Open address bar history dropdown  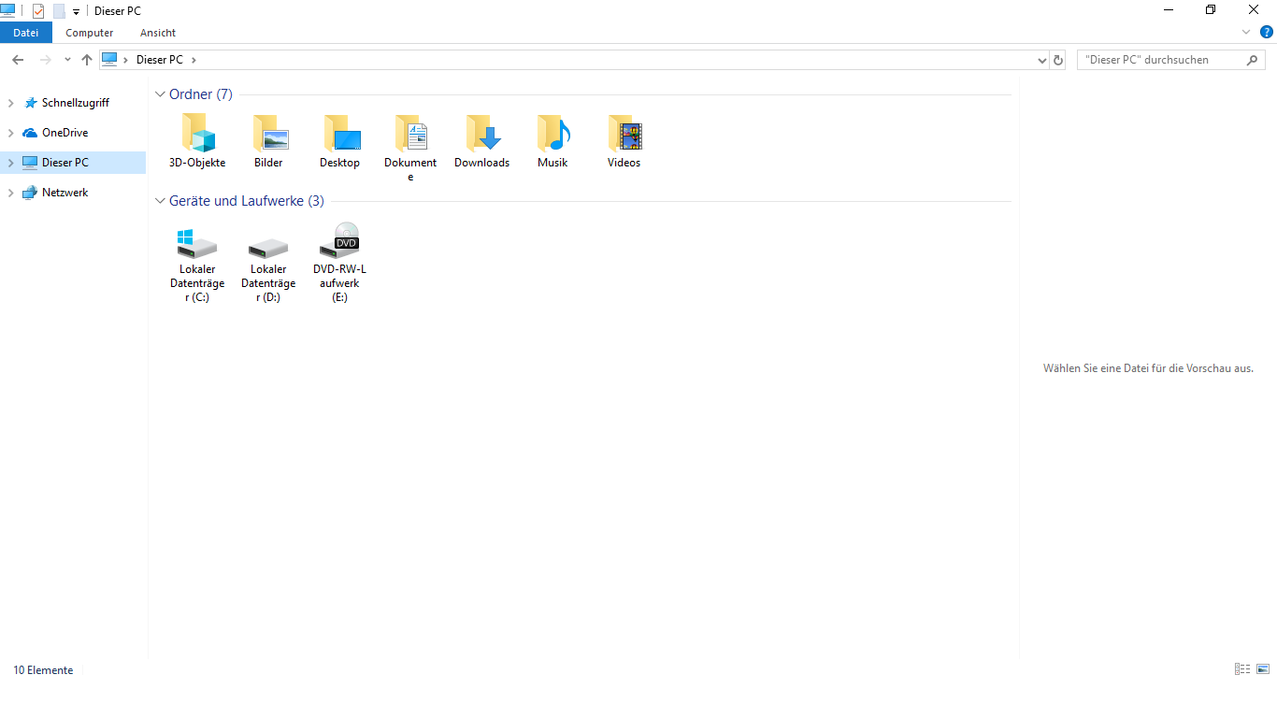coord(1042,60)
